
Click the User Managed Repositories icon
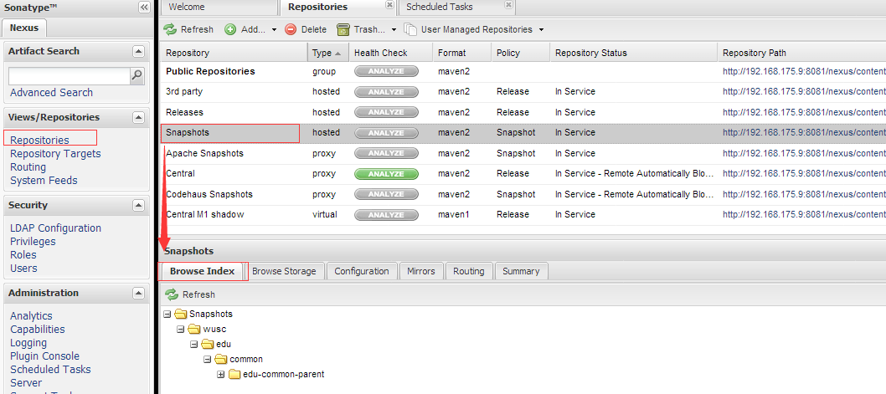coord(410,29)
